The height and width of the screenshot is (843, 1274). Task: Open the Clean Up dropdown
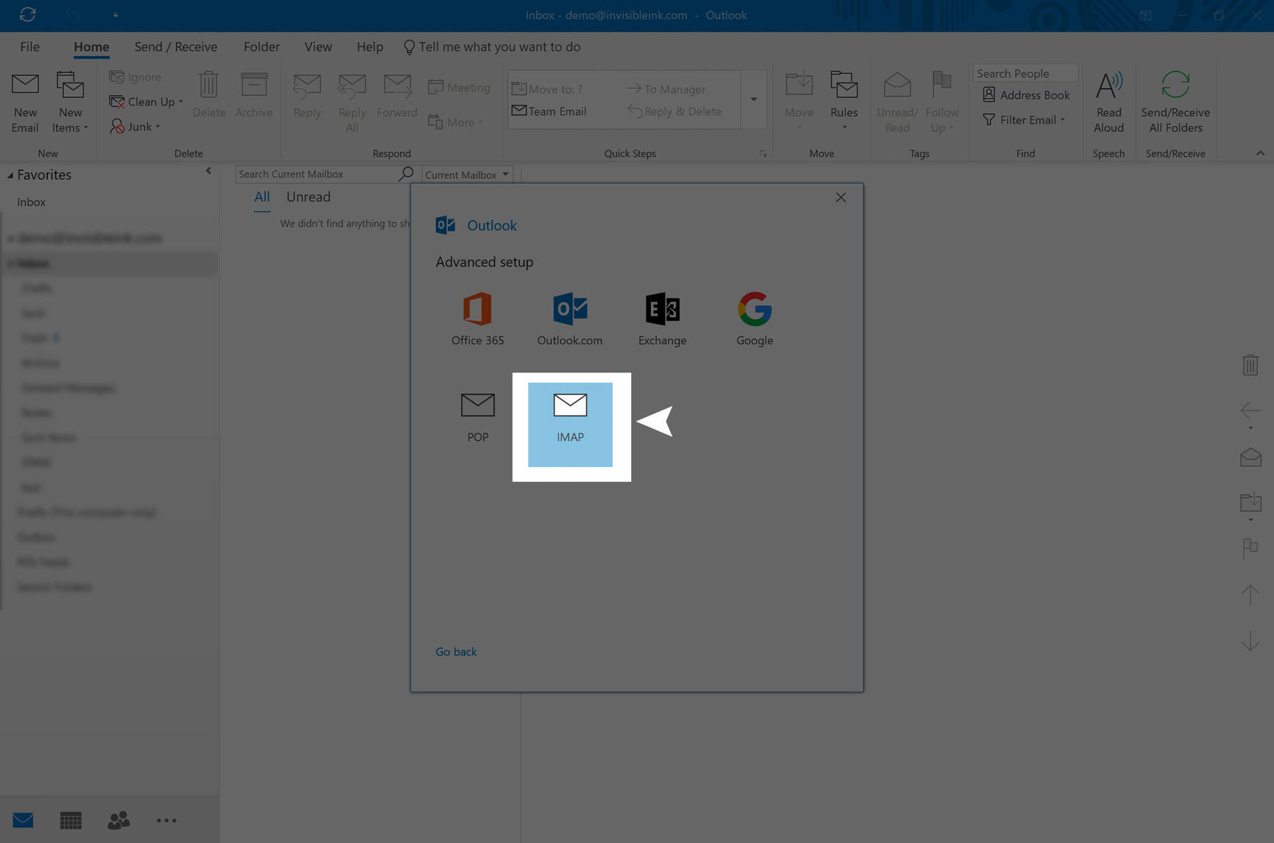click(147, 102)
